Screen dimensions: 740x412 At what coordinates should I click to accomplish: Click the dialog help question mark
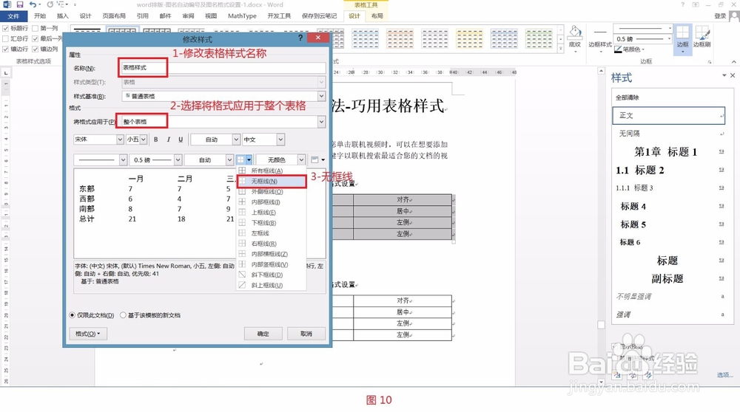coord(300,38)
